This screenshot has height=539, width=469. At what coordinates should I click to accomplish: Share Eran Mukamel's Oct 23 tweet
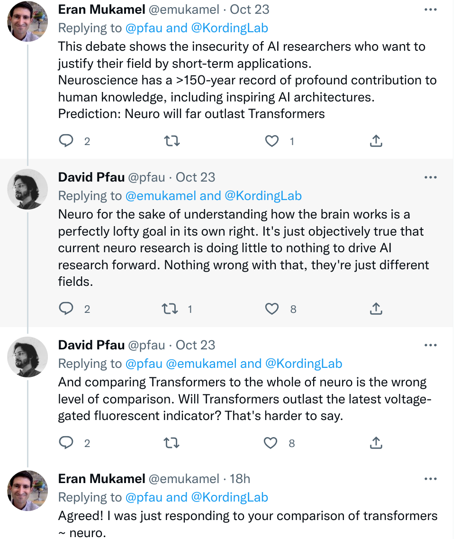point(376,141)
